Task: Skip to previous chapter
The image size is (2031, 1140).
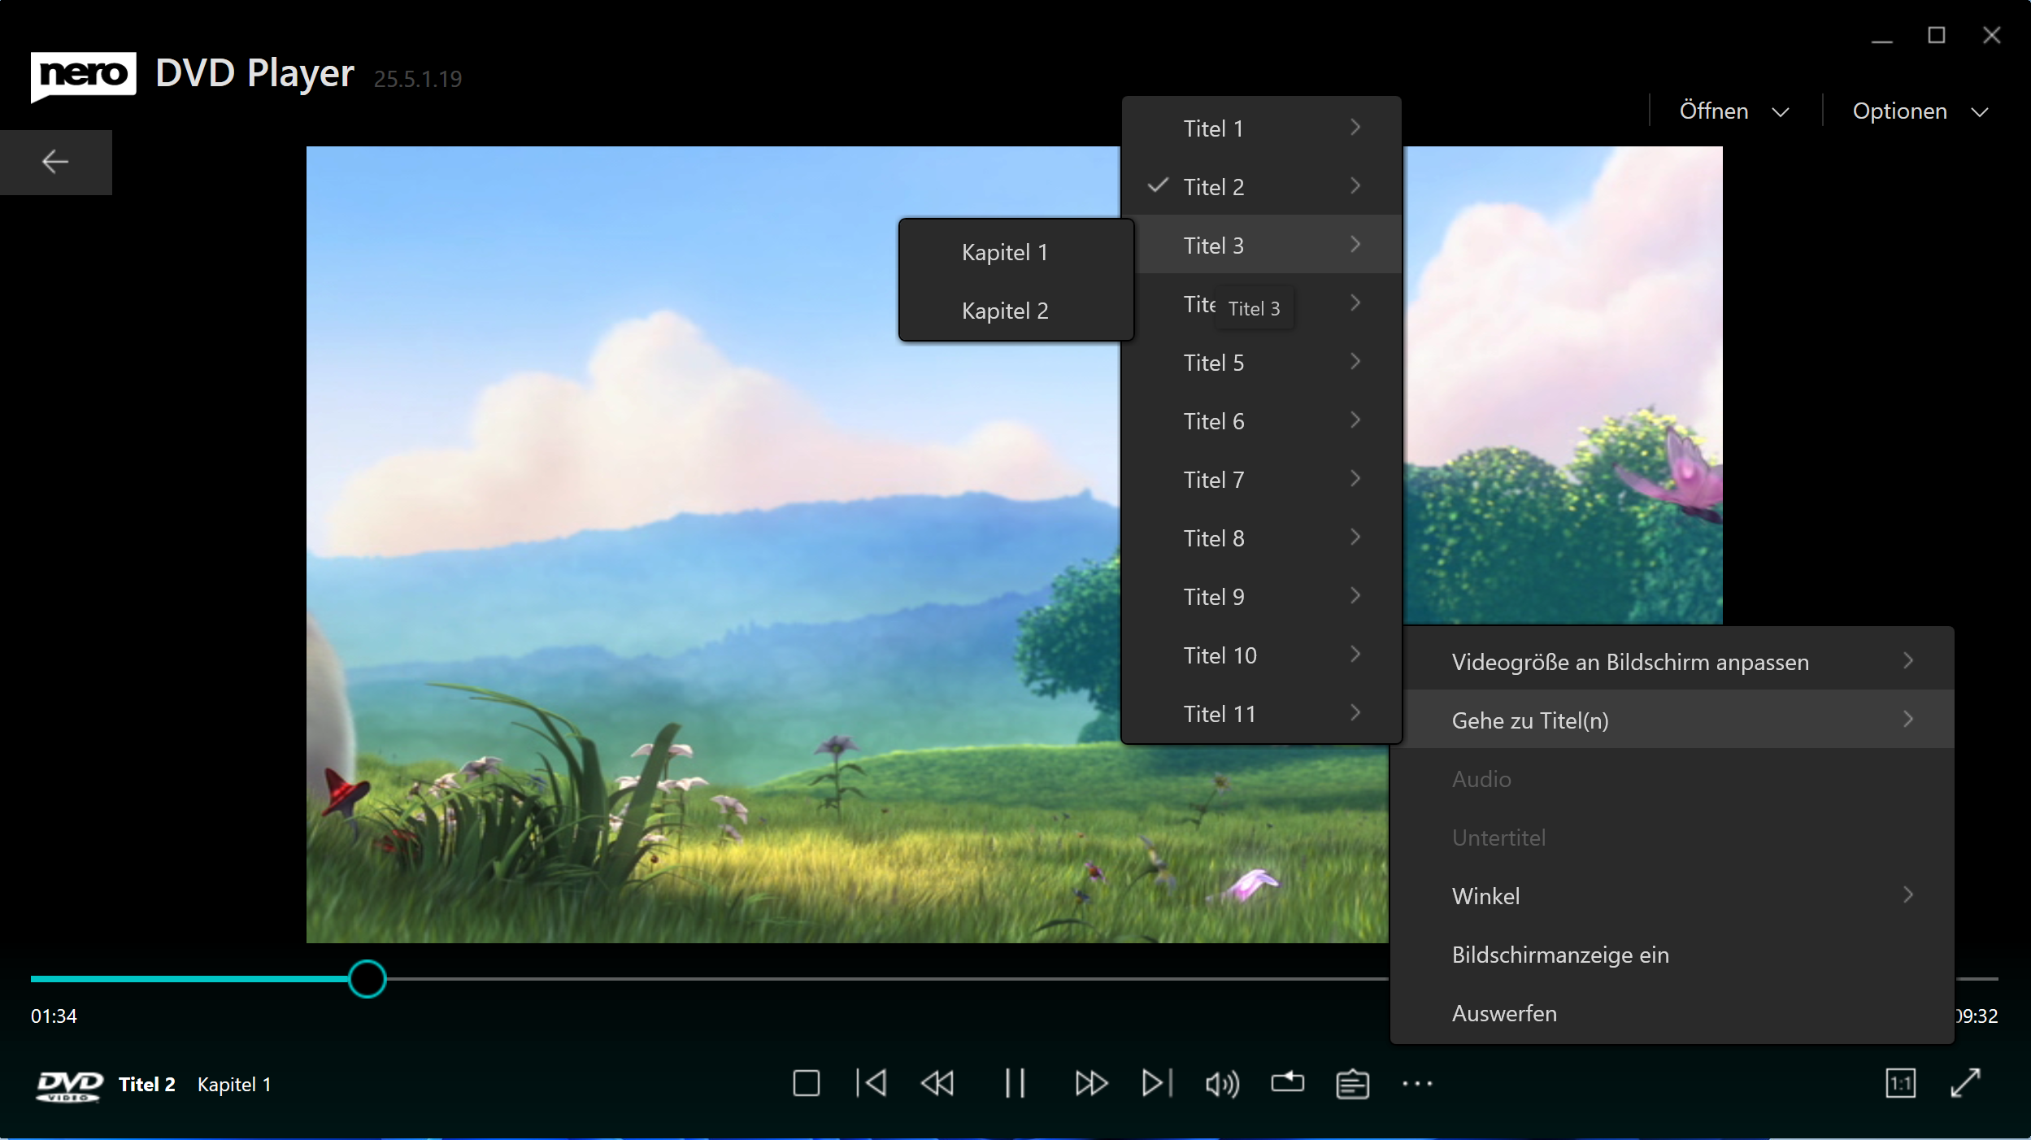Action: coord(872,1083)
